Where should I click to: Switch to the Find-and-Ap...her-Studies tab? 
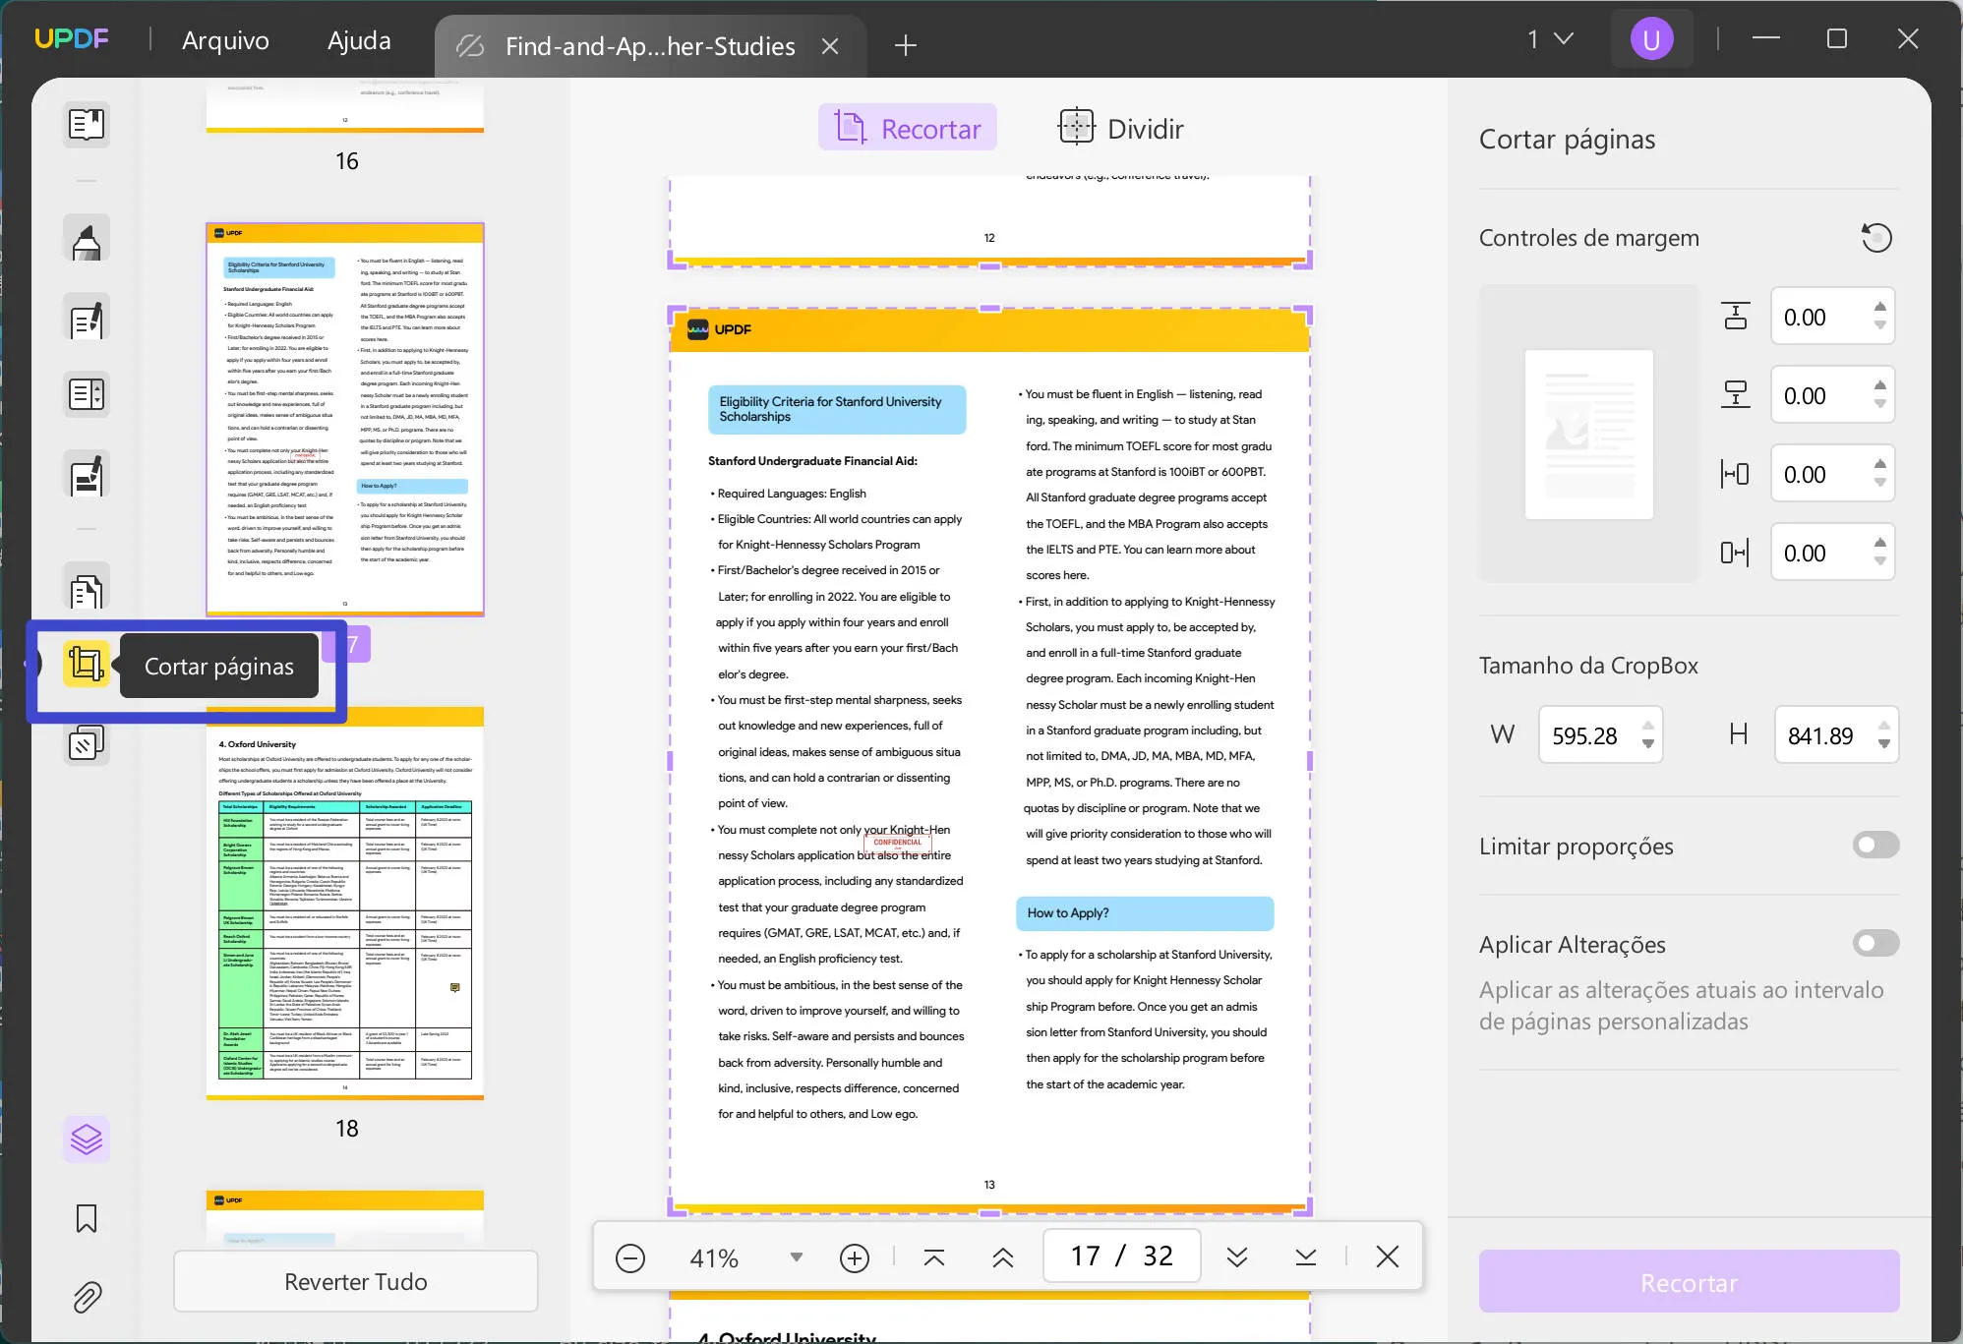point(649,46)
